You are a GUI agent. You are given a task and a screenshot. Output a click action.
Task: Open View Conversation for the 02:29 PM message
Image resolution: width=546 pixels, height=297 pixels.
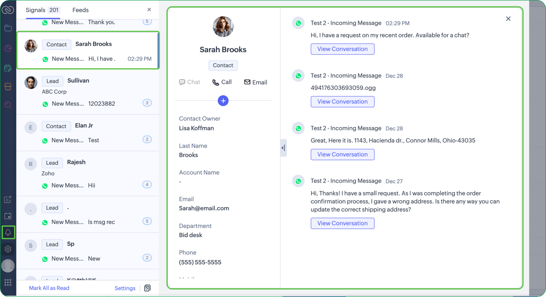pos(342,49)
